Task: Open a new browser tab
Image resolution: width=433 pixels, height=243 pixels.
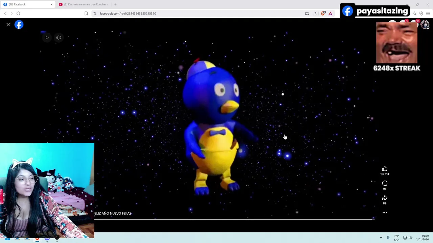Action: point(115,4)
